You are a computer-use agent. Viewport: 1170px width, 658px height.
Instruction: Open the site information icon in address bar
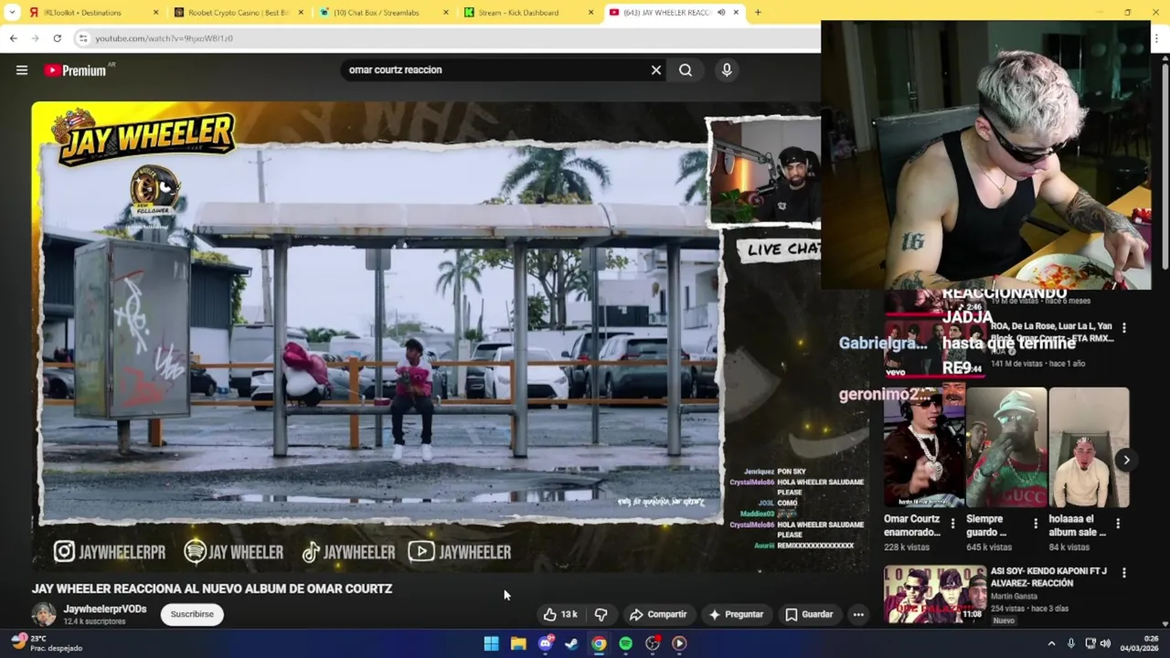point(83,38)
